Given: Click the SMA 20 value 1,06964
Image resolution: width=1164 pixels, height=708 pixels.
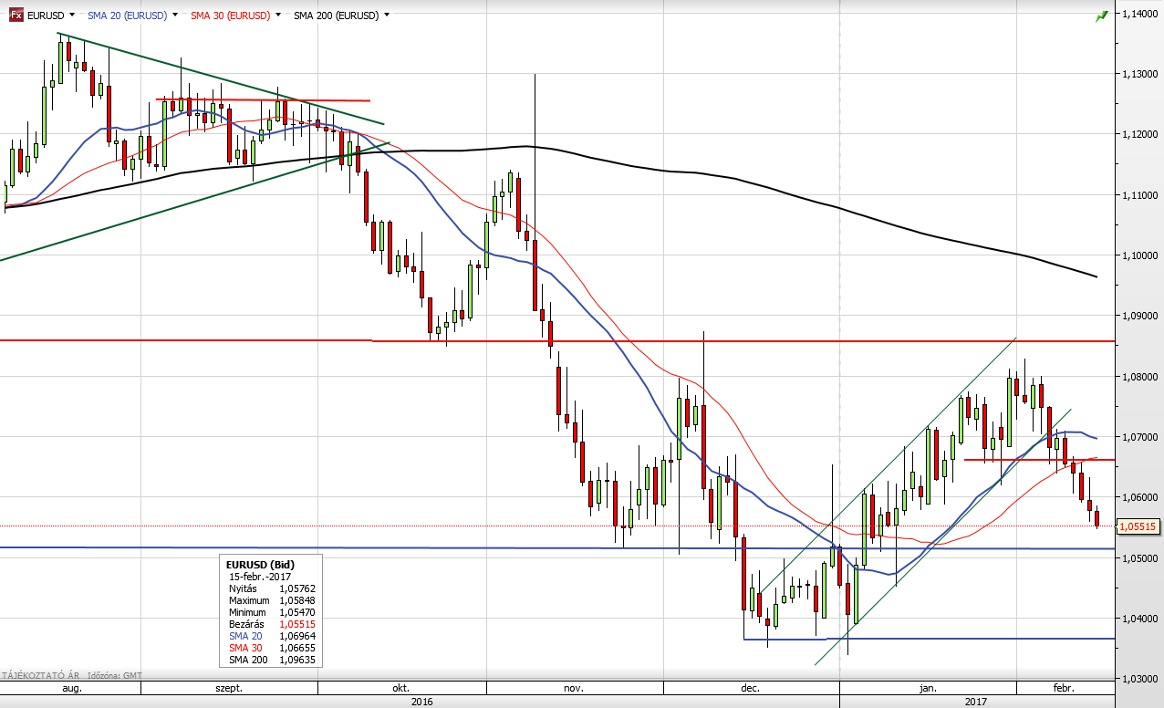Looking at the screenshot, I should point(296,636).
